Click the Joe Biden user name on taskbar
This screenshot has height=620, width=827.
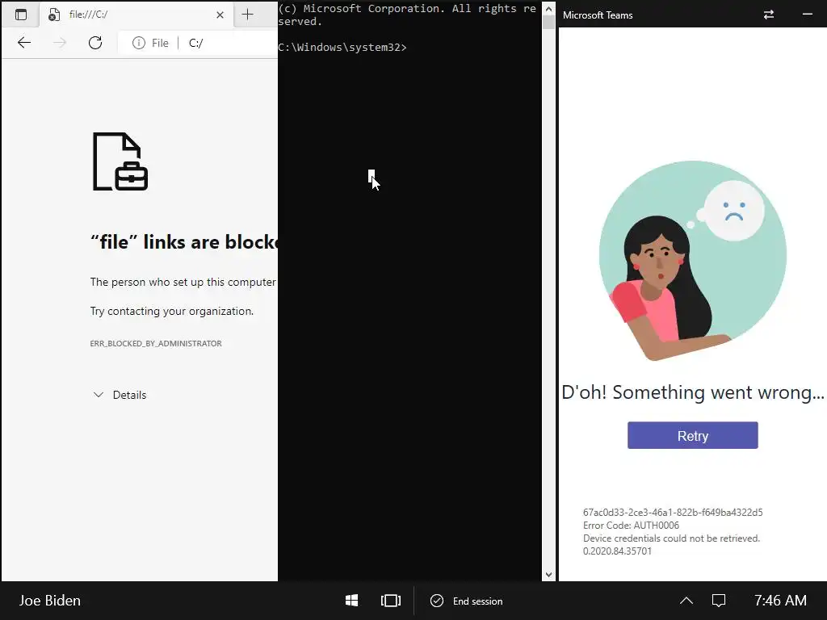50,601
